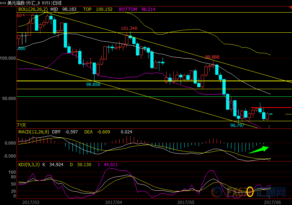Viewport: 292px width, 205px height.
Task: Click the KDJ J value 44.511
Action: 111,165
